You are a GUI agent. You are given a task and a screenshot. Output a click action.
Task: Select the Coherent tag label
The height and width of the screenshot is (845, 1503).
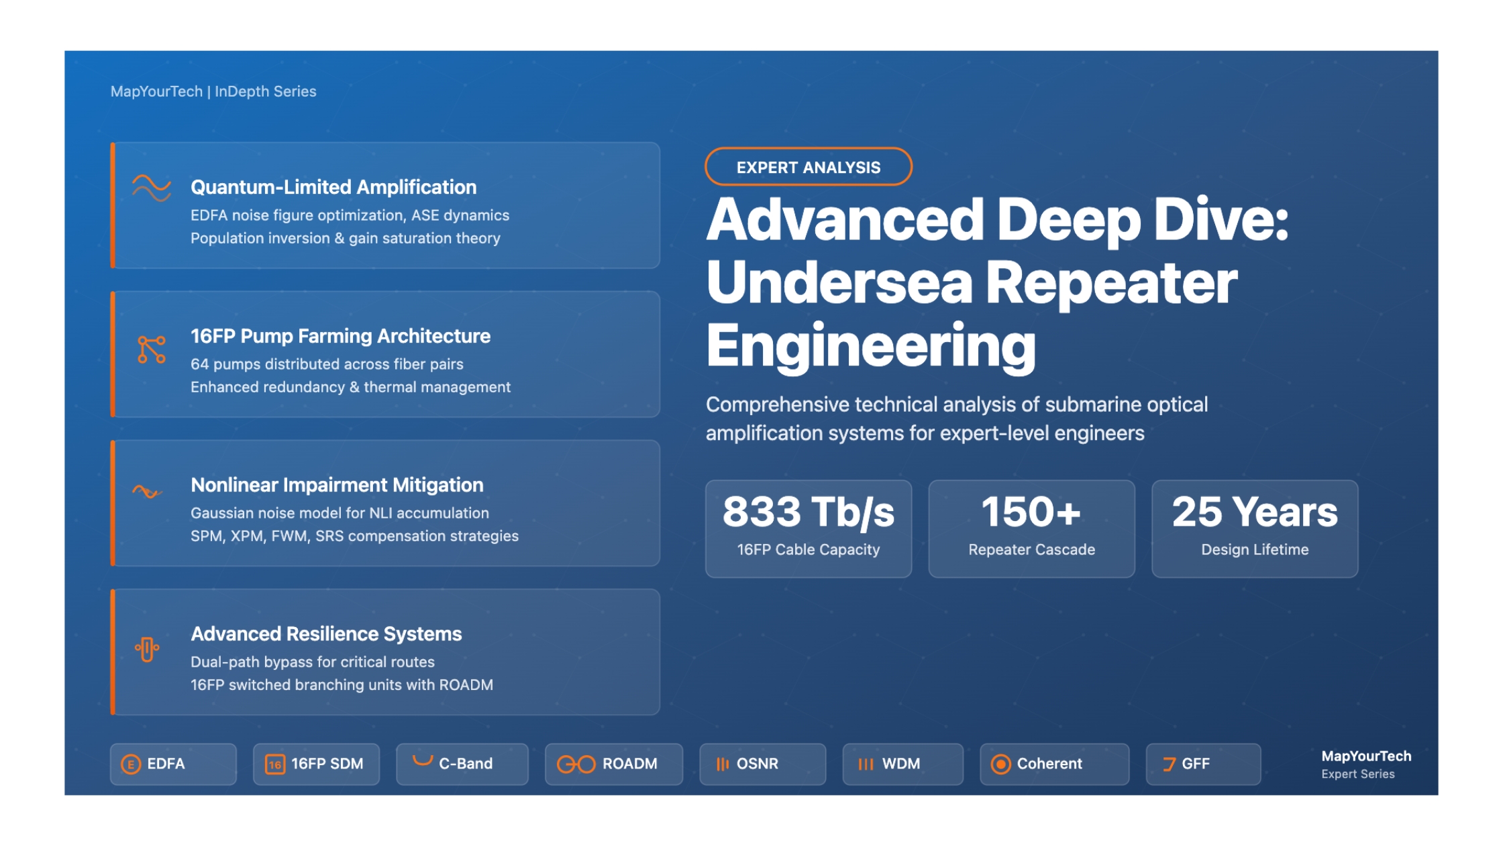tap(1049, 764)
